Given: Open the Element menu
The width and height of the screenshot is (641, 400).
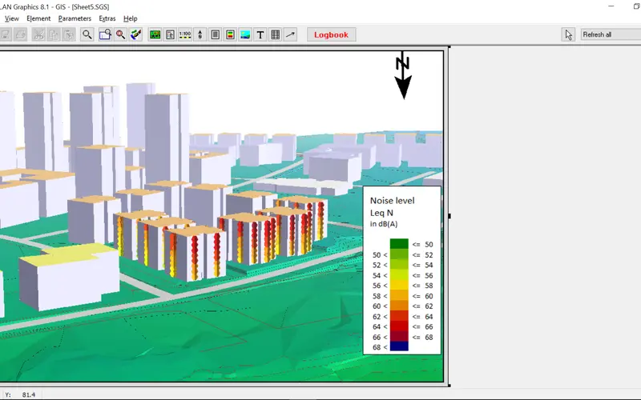Looking at the screenshot, I should coord(38,18).
